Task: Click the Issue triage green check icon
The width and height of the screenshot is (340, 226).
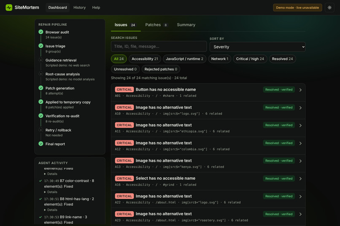Action: [41, 46]
